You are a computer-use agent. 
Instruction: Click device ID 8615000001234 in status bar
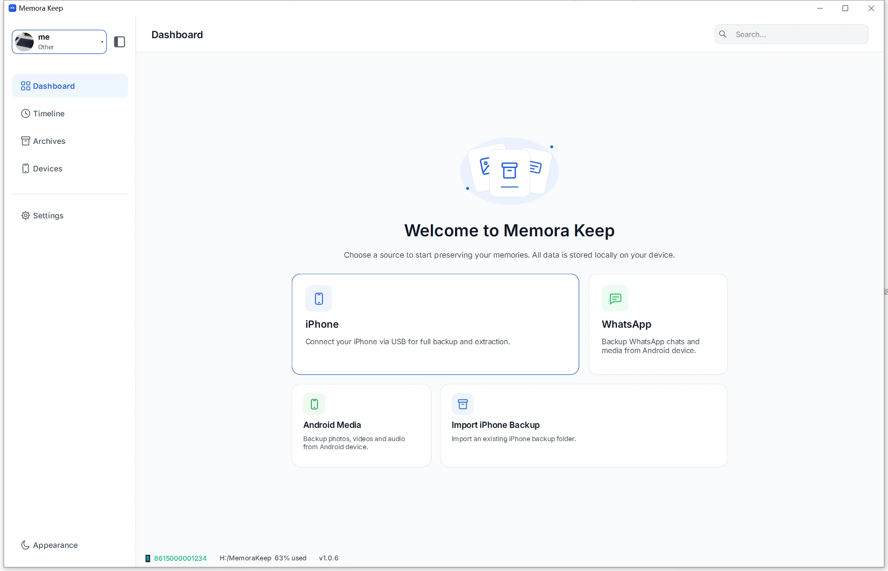180,559
